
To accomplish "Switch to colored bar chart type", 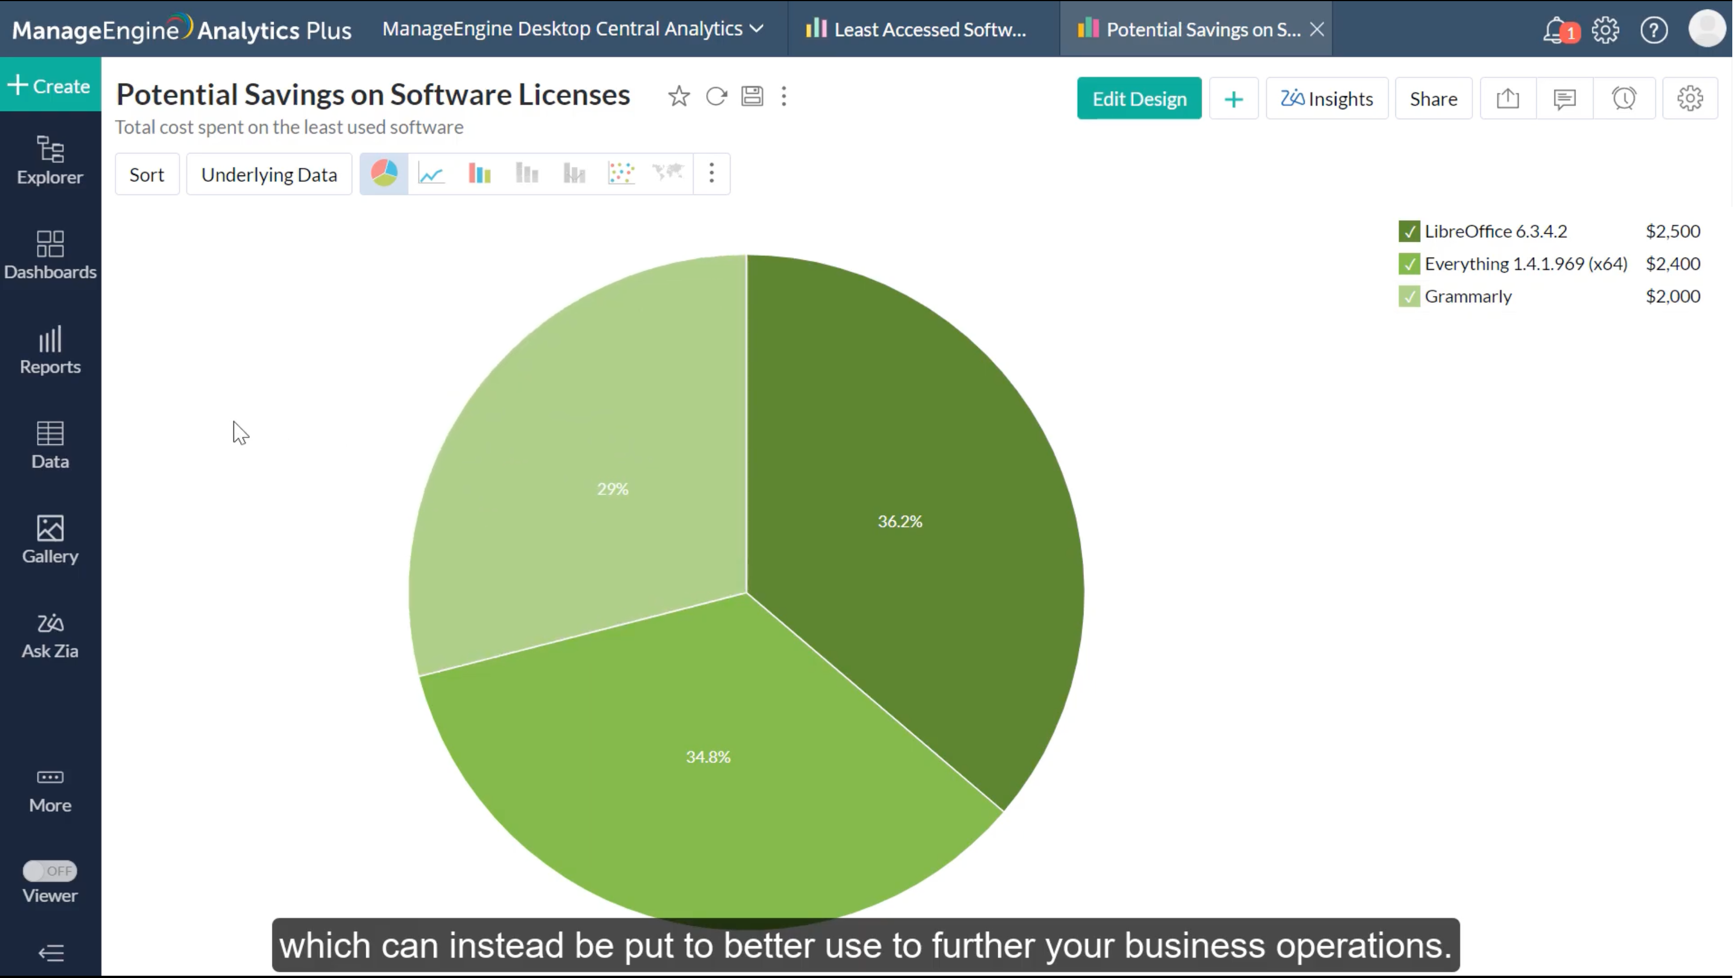I will [479, 174].
